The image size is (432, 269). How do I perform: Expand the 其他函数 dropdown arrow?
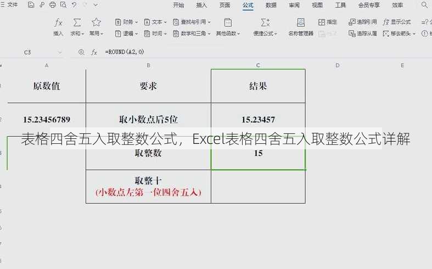(238, 34)
